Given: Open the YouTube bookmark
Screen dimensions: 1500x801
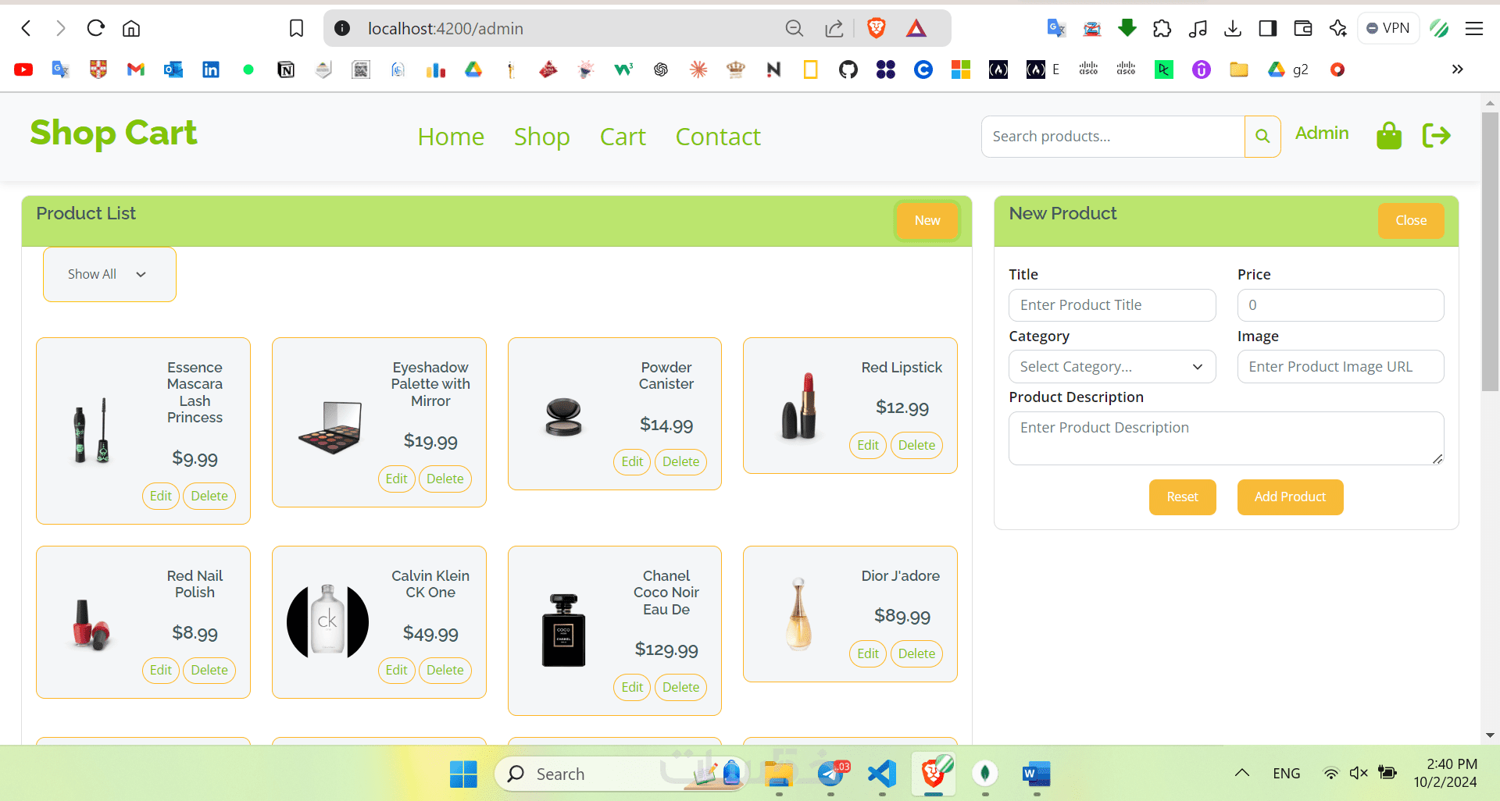Looking at the screenshot, I should 23,69.
